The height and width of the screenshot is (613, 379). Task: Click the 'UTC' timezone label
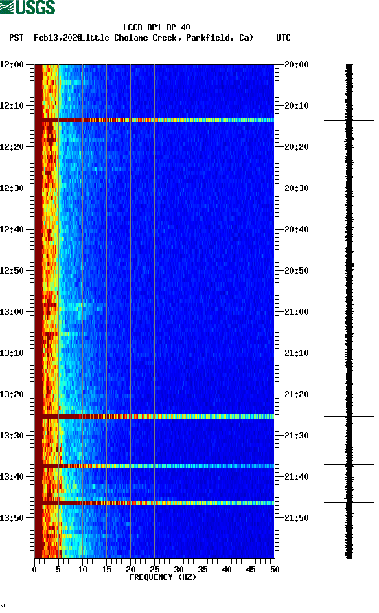tap(284, 38)
